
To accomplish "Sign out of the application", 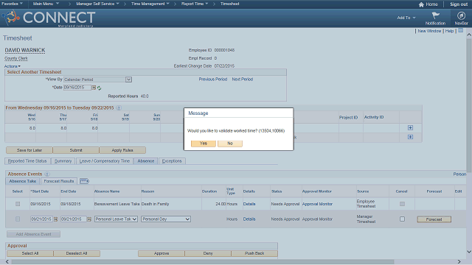I will [459, 4].
